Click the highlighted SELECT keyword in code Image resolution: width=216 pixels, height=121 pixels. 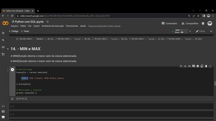(x=25, y=78)
